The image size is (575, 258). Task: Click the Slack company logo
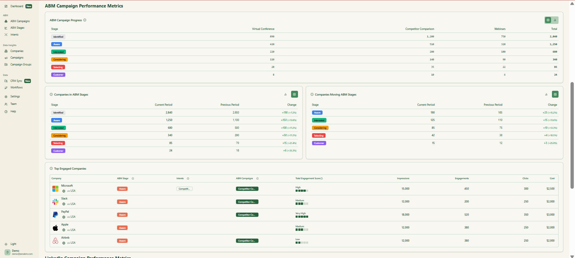[x=55, y=202]
